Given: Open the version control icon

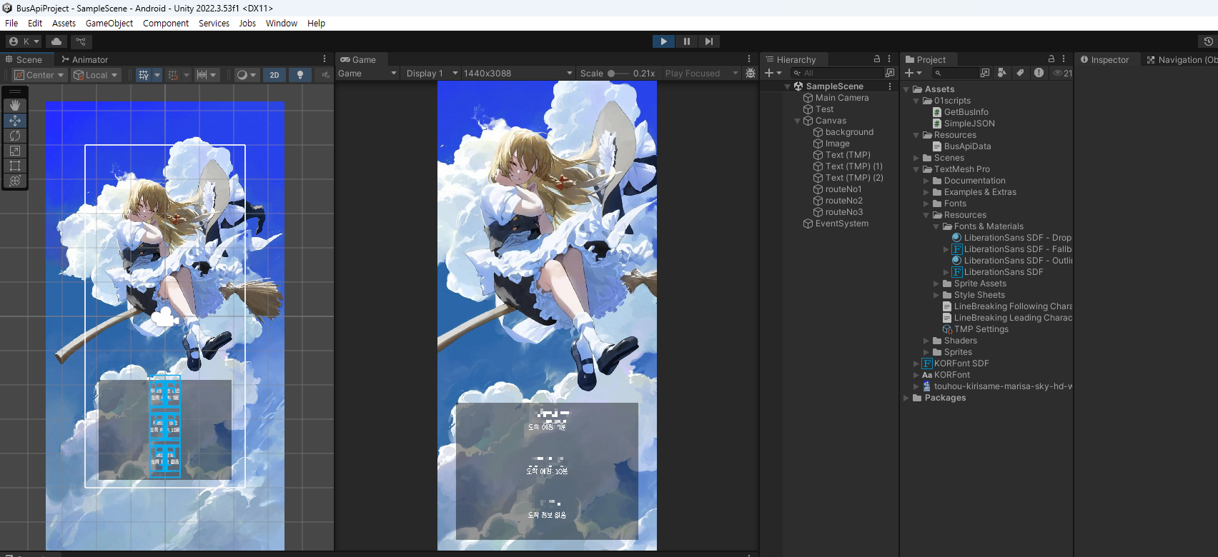Looking at the screenshot, I should click(81, 41).
